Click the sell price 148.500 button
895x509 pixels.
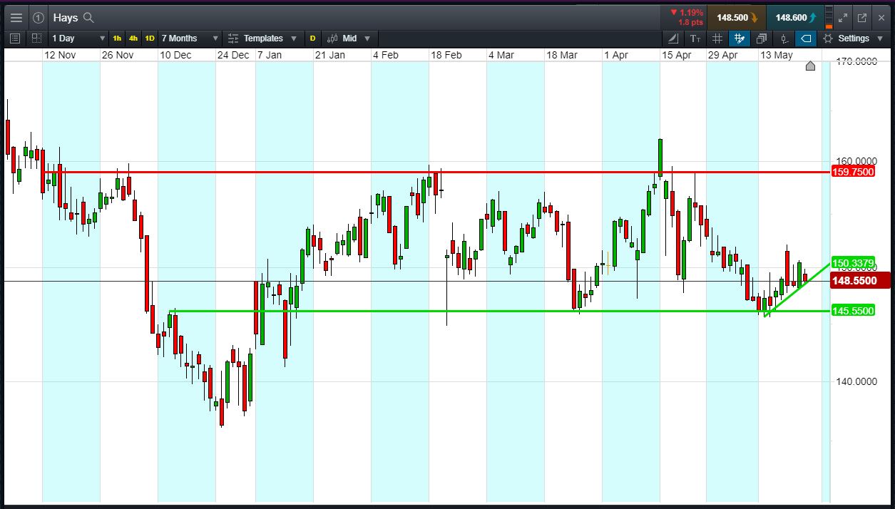click(x=737, y=18)
